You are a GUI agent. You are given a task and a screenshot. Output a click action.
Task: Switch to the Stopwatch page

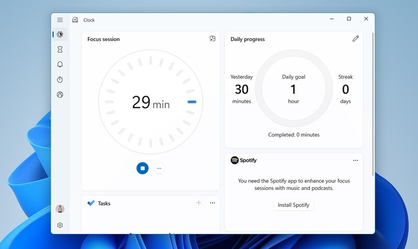pyautogui.click(x=60, y=80)
